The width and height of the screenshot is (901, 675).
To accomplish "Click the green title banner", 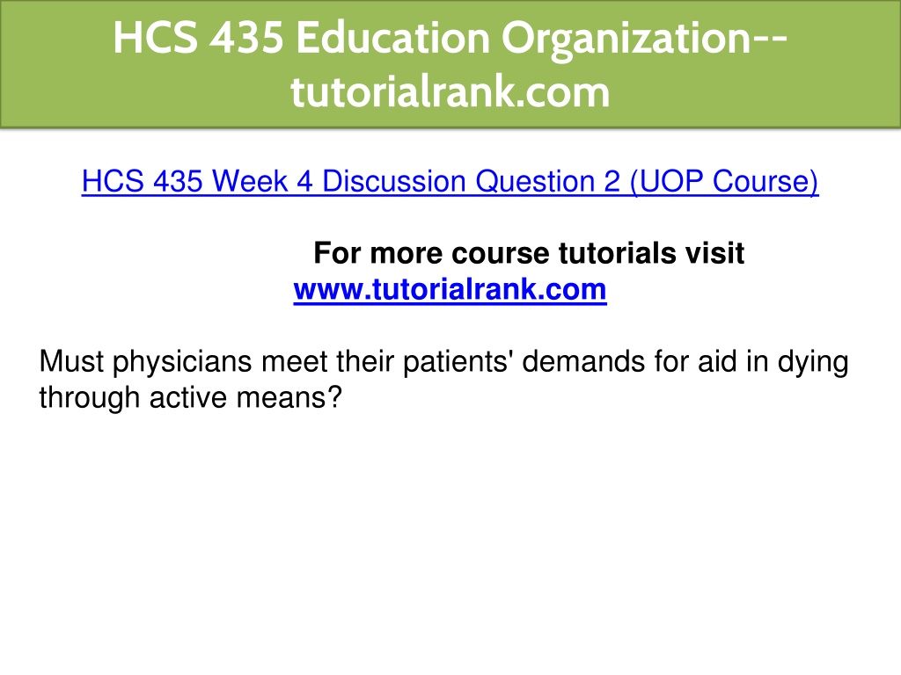I will pos(450,63).
